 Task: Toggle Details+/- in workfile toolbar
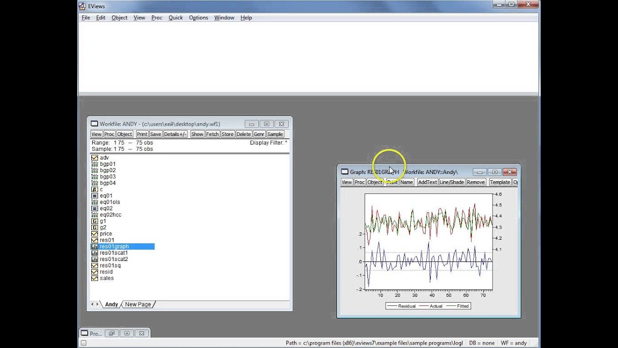(175, 134)
